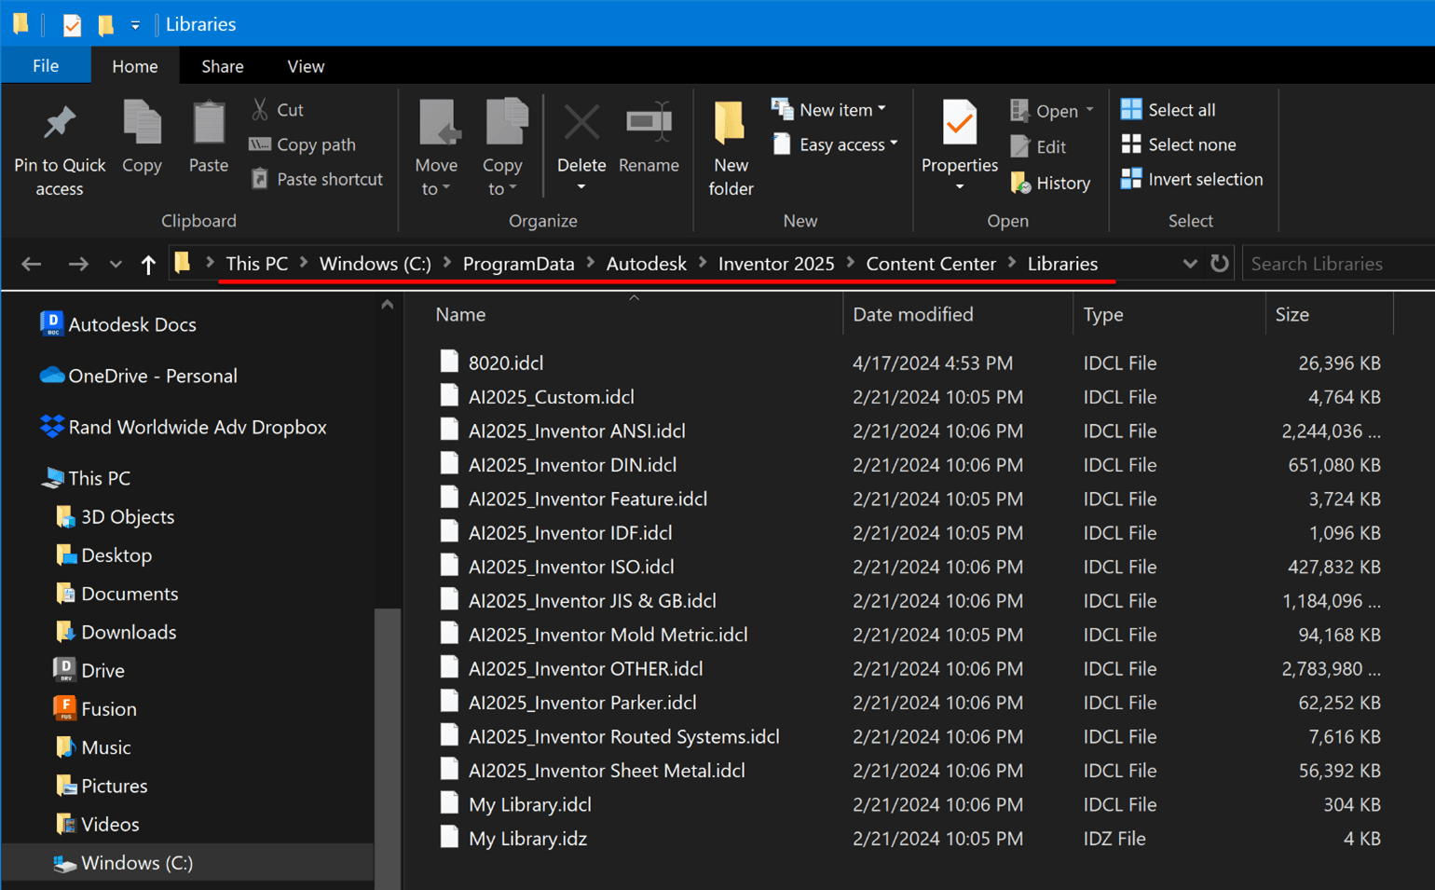Viewport: 1435px width, 890px height.
Task: Switch to the Home tab
Action: point(135,66)
